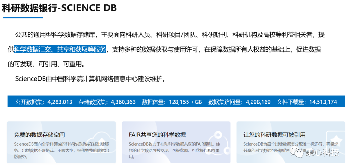The width and height of the screenshot is (351, 168).
Task: Click the sentence starting with ScienceDB由中国科学院
Action: pos(91,79)
